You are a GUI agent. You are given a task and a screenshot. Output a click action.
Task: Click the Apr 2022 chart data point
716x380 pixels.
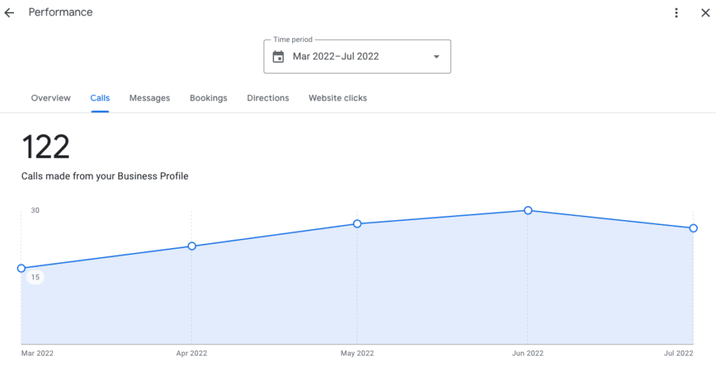pos(192,246)
